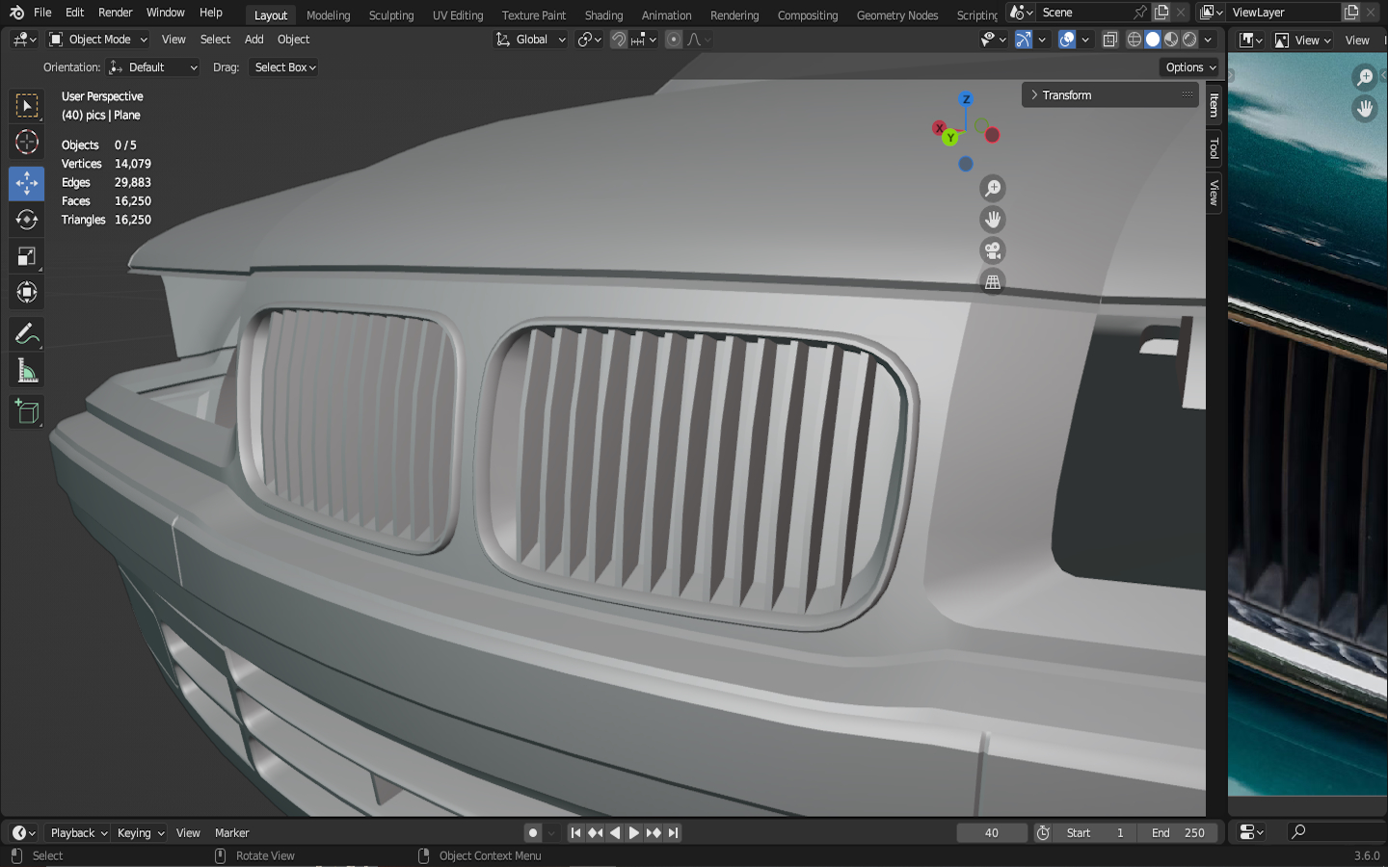Open the Marker menu in timeline
Viewport: 1388px width, 867px height.
(x=231, y=833)
